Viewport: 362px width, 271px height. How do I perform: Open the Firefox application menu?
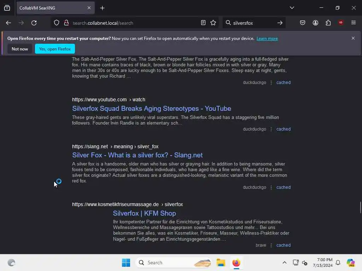point(353,23)
